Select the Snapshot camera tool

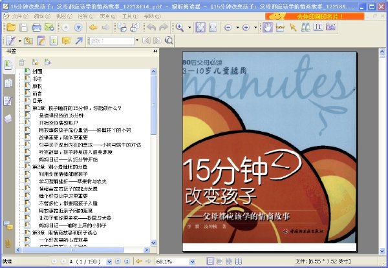point(331,27)
